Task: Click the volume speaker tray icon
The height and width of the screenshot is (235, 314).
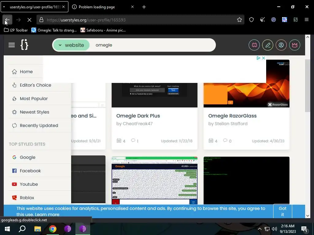Action: click(274, 229)
